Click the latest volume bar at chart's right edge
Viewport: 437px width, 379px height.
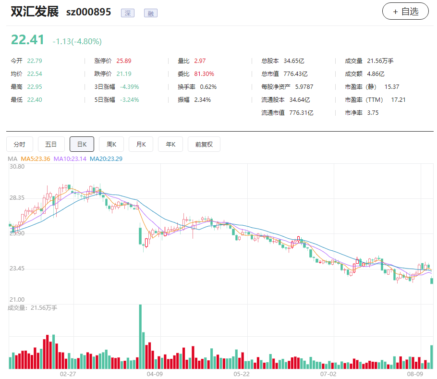coord(432,357)
